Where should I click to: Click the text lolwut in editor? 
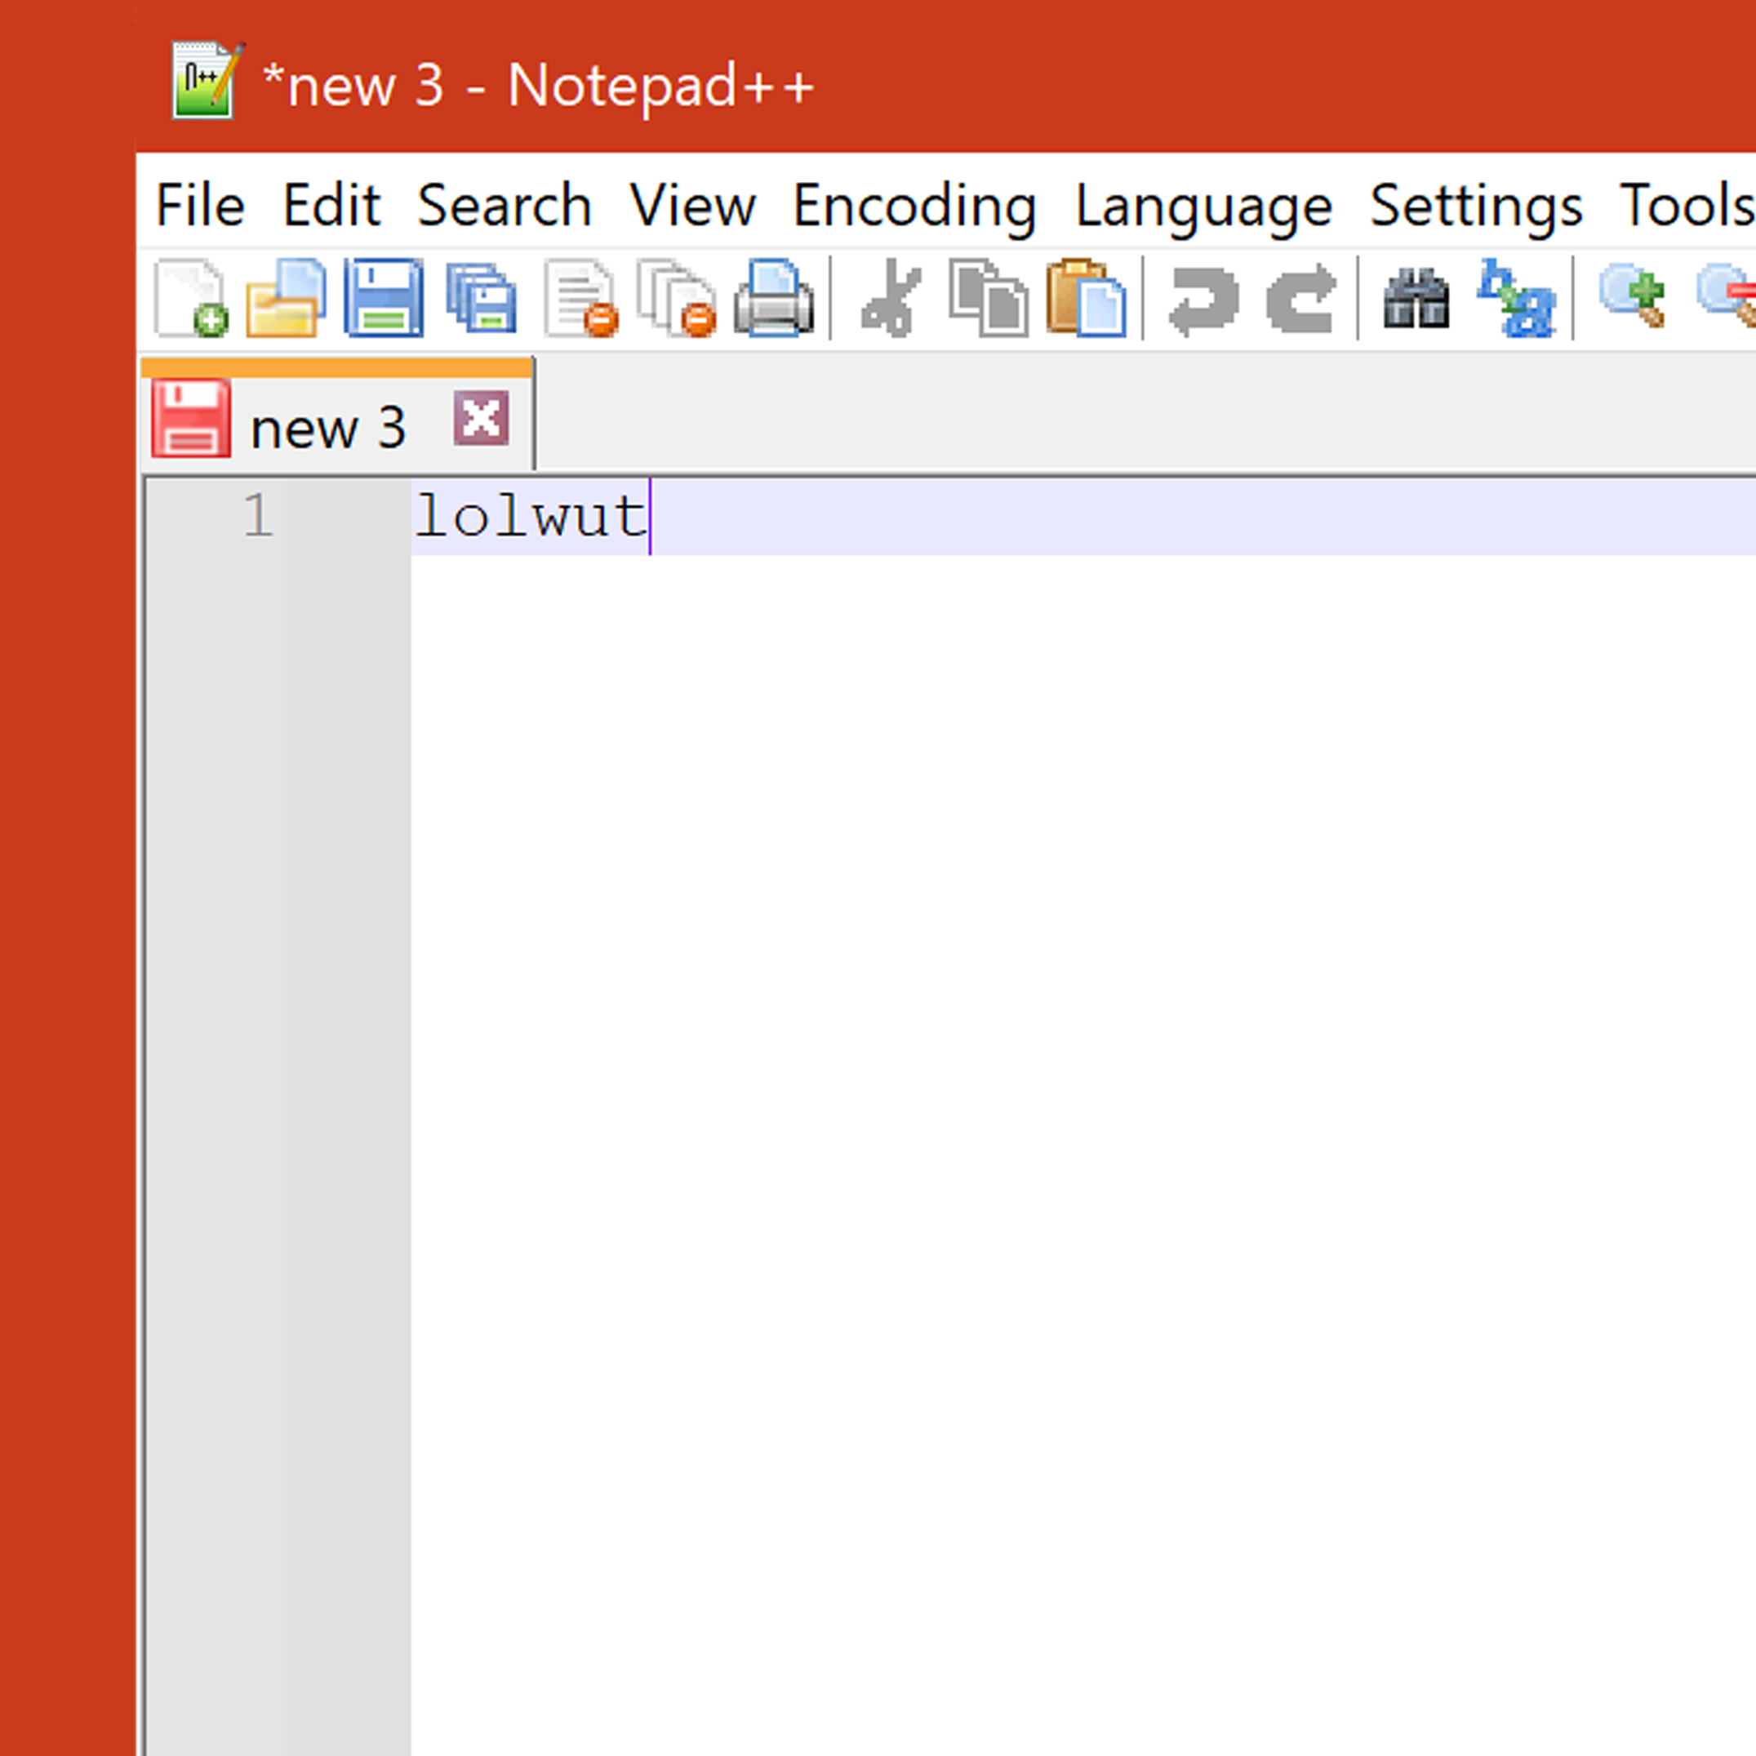click(x=531, y=516)
